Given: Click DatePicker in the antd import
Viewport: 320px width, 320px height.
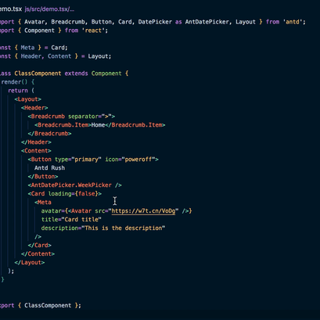Looking at the screenshot, I should 155,22.
